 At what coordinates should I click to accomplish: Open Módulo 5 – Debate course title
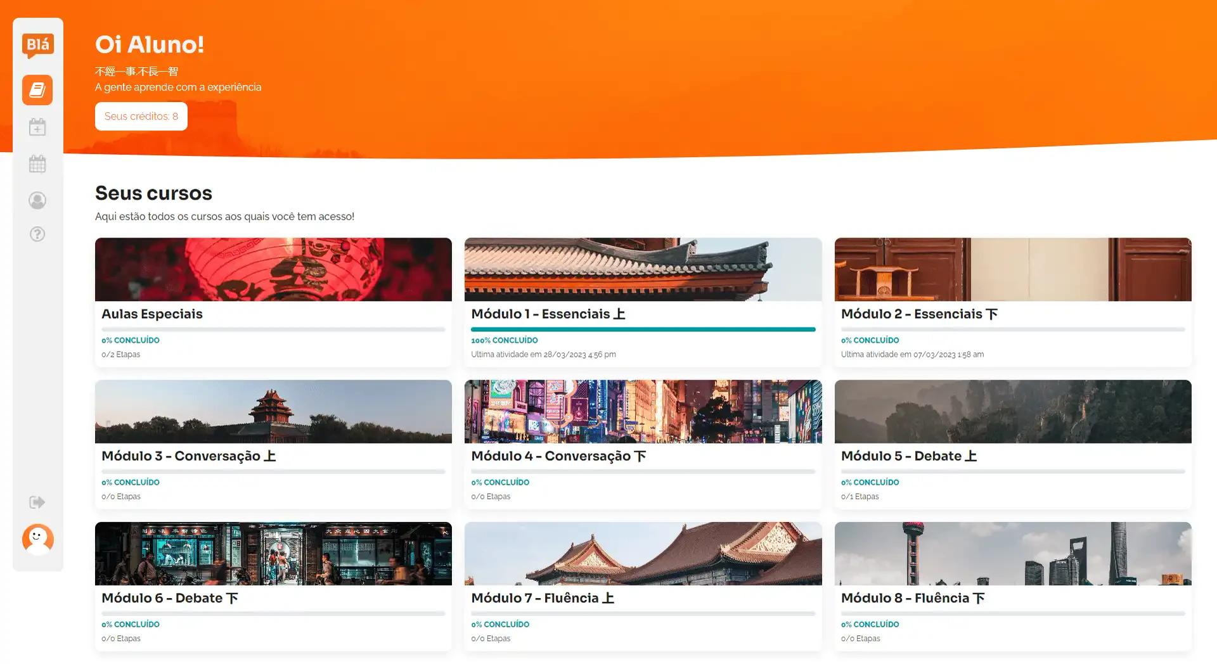click(908, 456)
